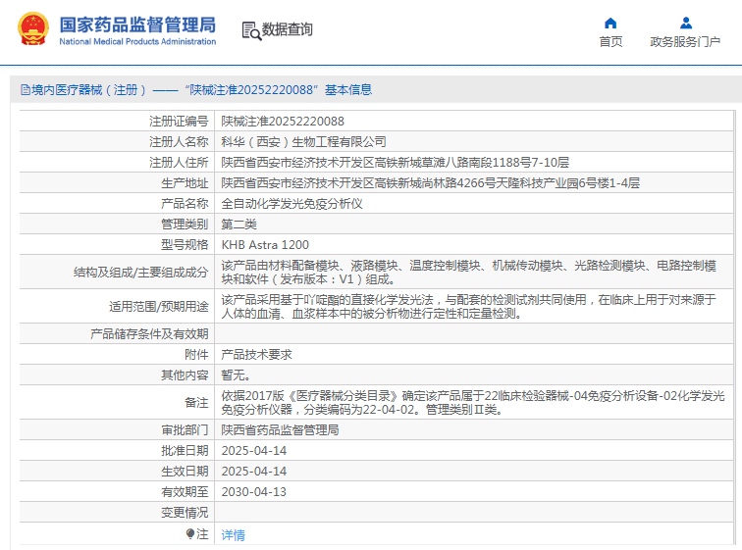Click the page heading 基本信息 title
This screenshot has width=742, height=550.
tap(348, 90)
